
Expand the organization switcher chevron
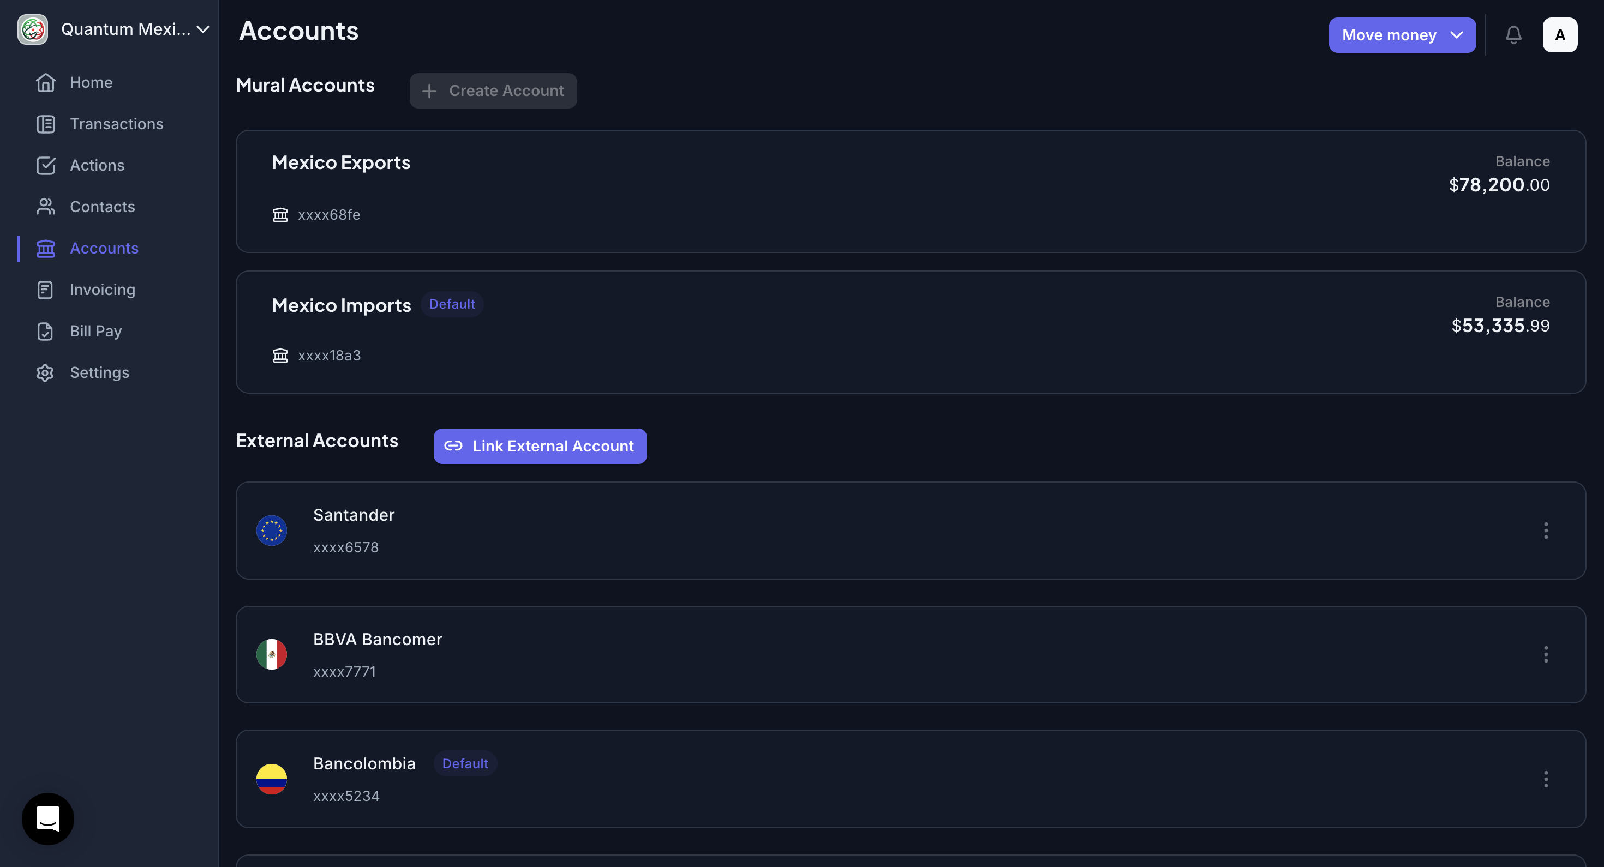click(203, 29)
